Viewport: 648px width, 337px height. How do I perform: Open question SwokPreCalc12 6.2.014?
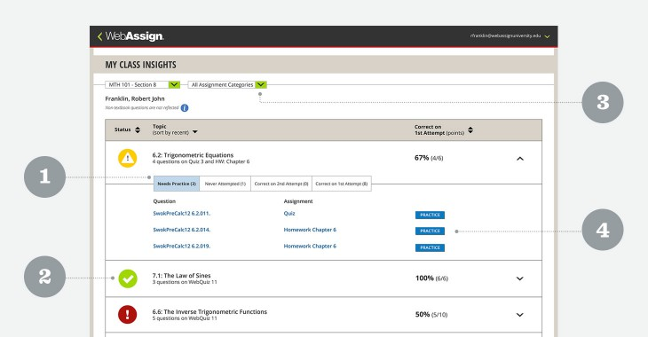pyautogui.click(x=182, y=230)
